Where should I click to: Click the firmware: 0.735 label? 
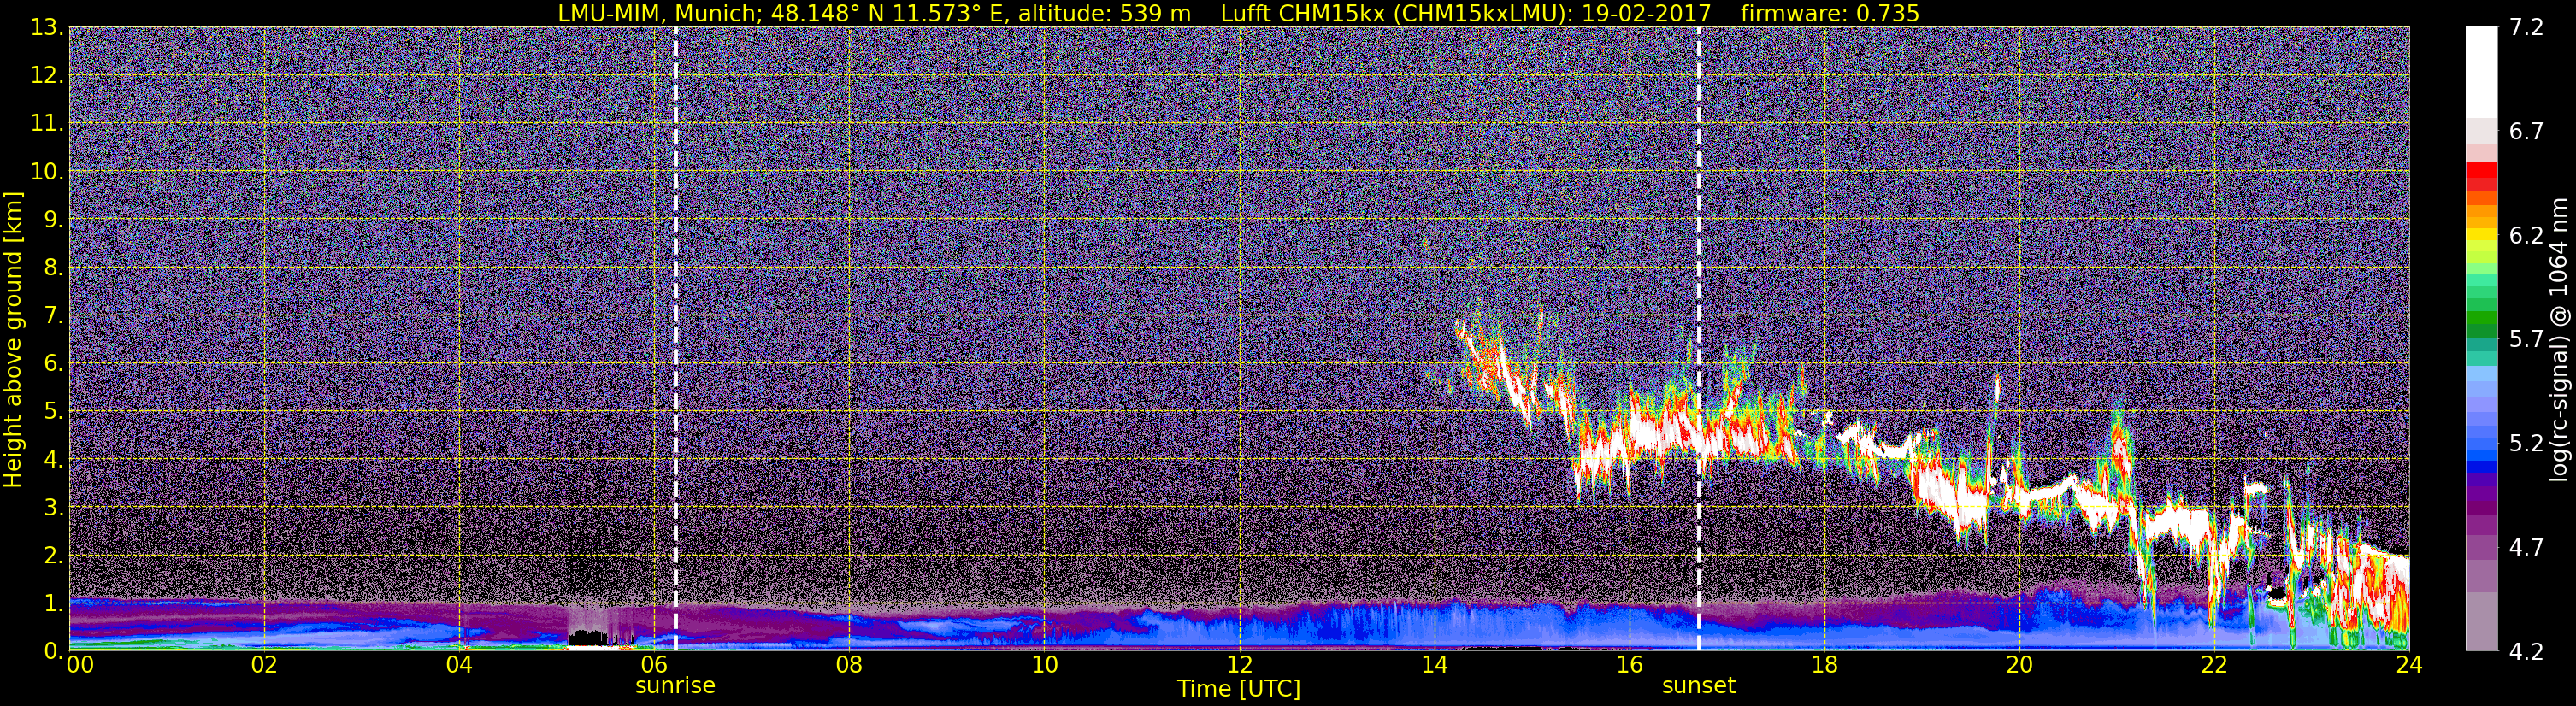point(1830,13)
